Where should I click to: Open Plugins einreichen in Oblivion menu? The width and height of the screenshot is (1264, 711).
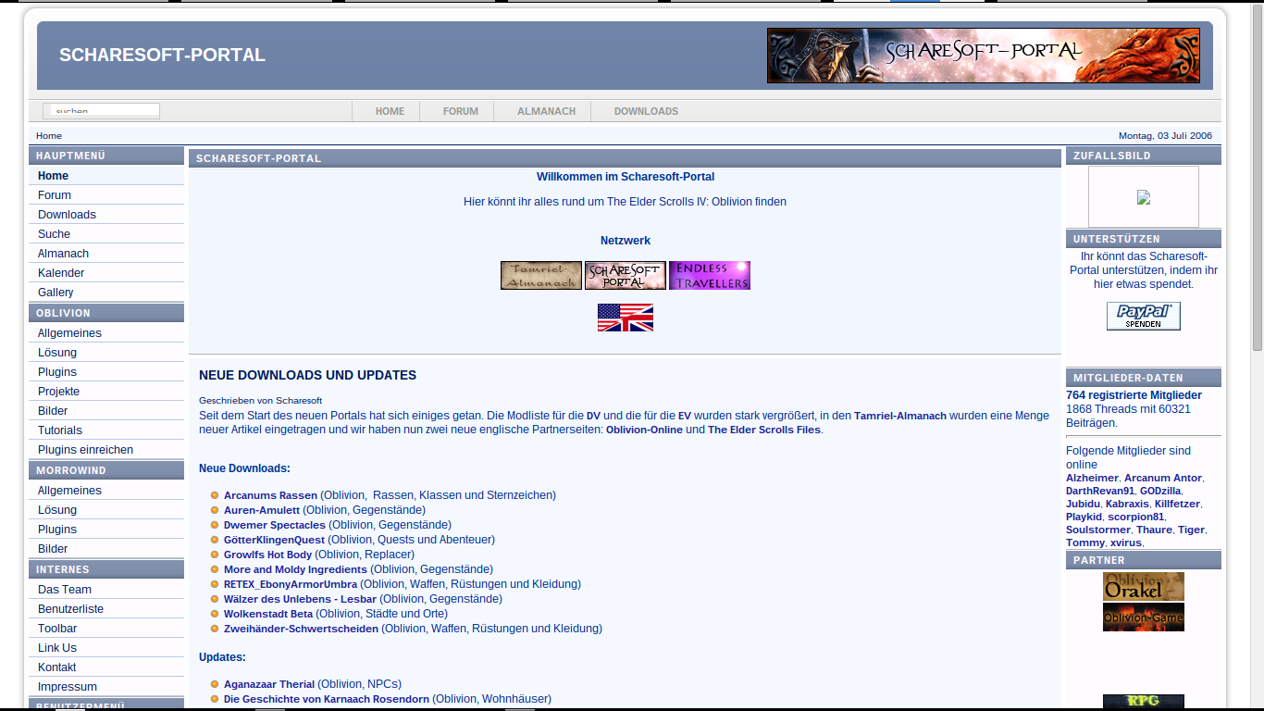point(85,450)
